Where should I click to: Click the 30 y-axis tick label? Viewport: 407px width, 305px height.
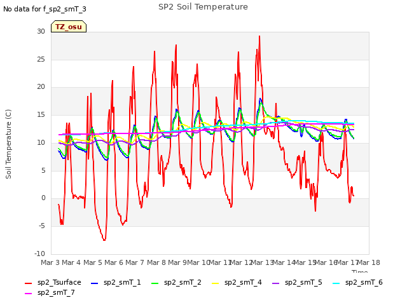pyautogui.click(x=41, y=31)
